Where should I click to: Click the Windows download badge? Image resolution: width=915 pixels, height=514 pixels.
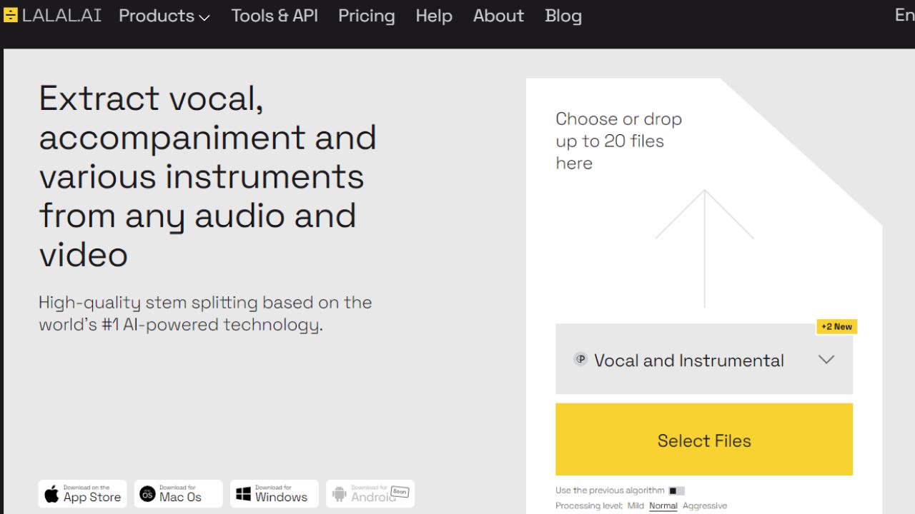coord(274,494)
